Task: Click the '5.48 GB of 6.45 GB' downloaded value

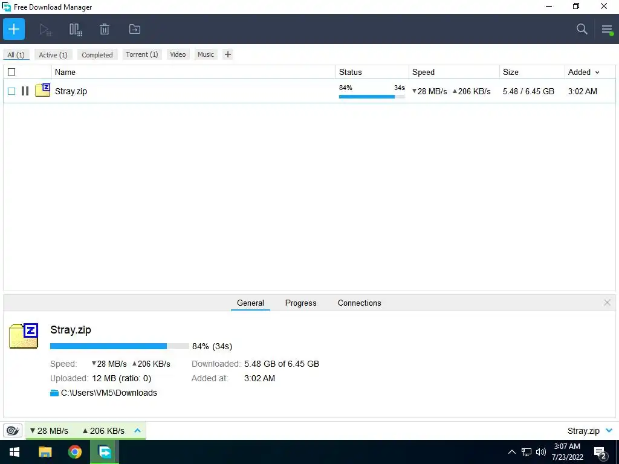Action: pos(282,364)
